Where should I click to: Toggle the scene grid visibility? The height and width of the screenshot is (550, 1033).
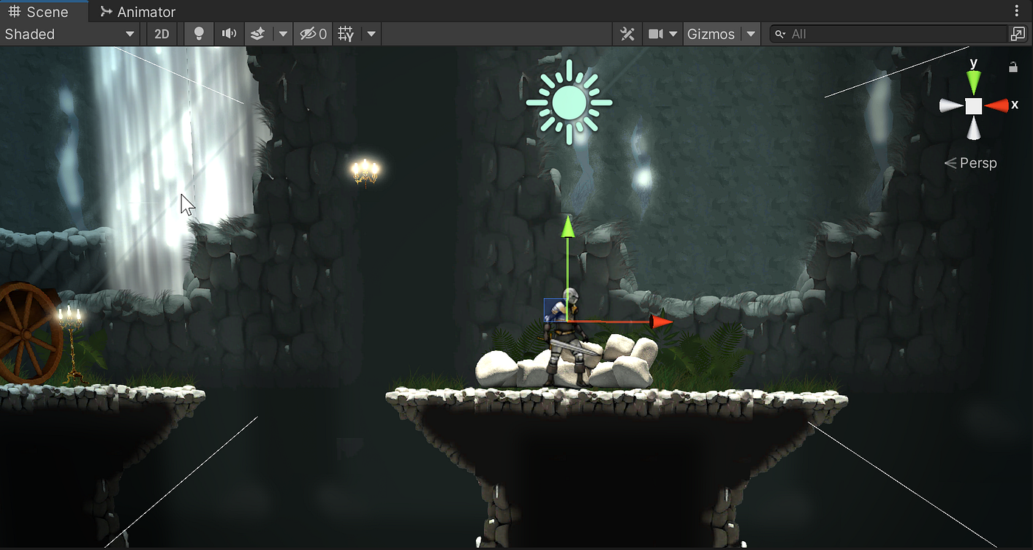click(x=345, y=34)
